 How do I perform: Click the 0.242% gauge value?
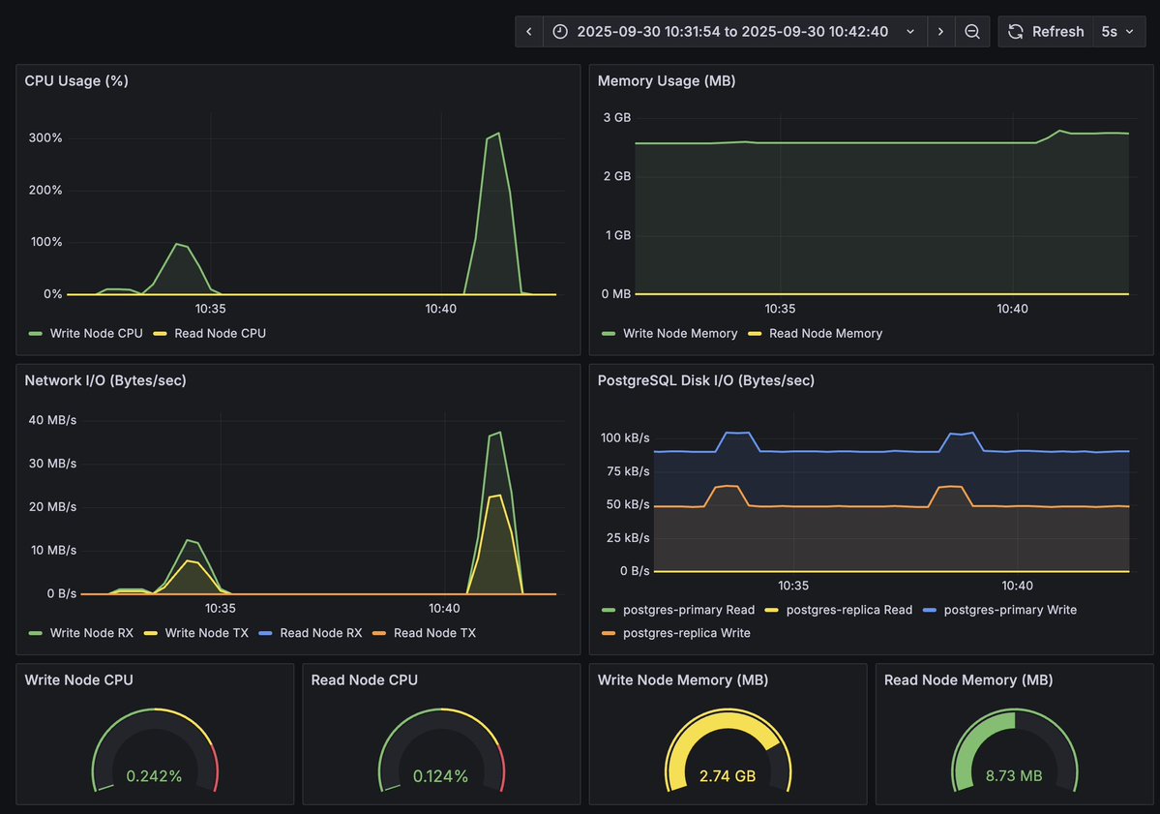[154, 776]
